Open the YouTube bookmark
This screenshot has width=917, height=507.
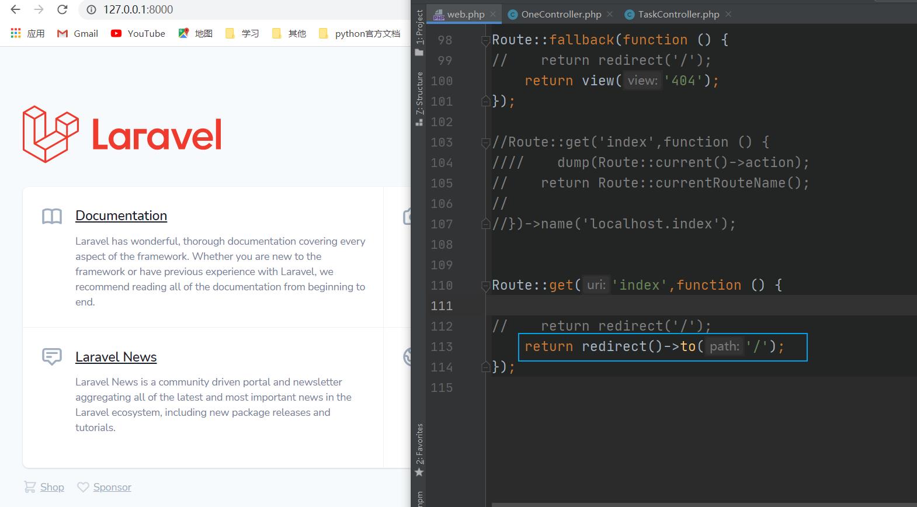(x=138, y=33)
